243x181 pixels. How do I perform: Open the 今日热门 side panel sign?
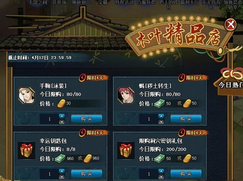[x=230, y=82]
